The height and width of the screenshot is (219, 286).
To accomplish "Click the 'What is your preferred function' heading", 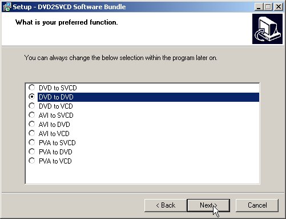I will tap(67, 22).
